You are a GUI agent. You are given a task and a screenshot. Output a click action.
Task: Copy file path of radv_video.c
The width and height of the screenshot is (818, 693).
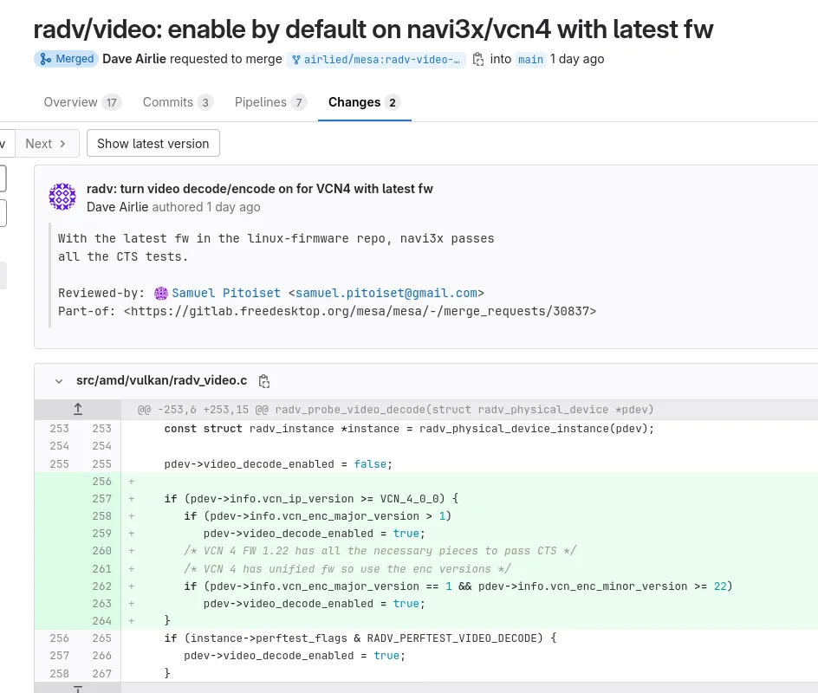pos(264,381)
